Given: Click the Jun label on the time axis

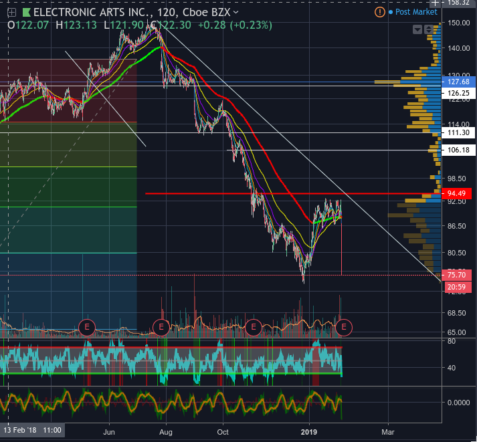Looking at the screenshot, I should pos(109,432).
